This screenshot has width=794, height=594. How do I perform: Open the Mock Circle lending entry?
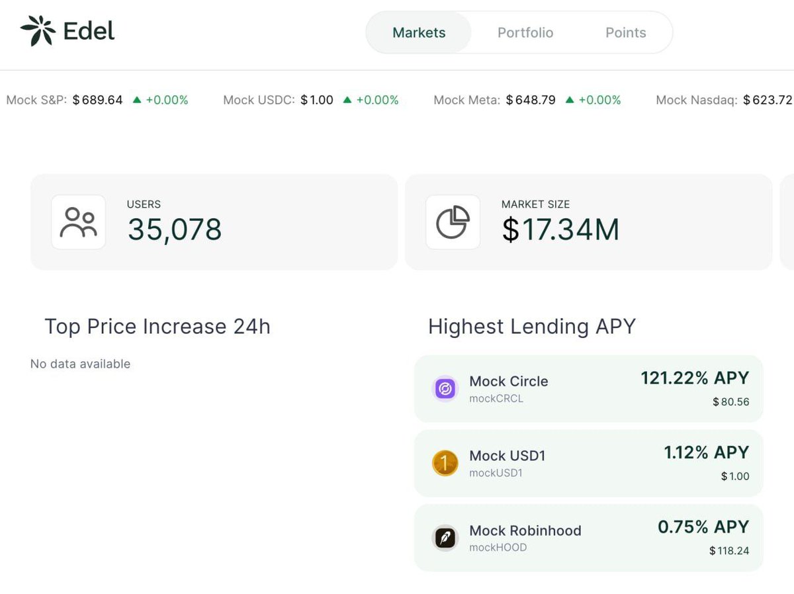click(588, 389)
